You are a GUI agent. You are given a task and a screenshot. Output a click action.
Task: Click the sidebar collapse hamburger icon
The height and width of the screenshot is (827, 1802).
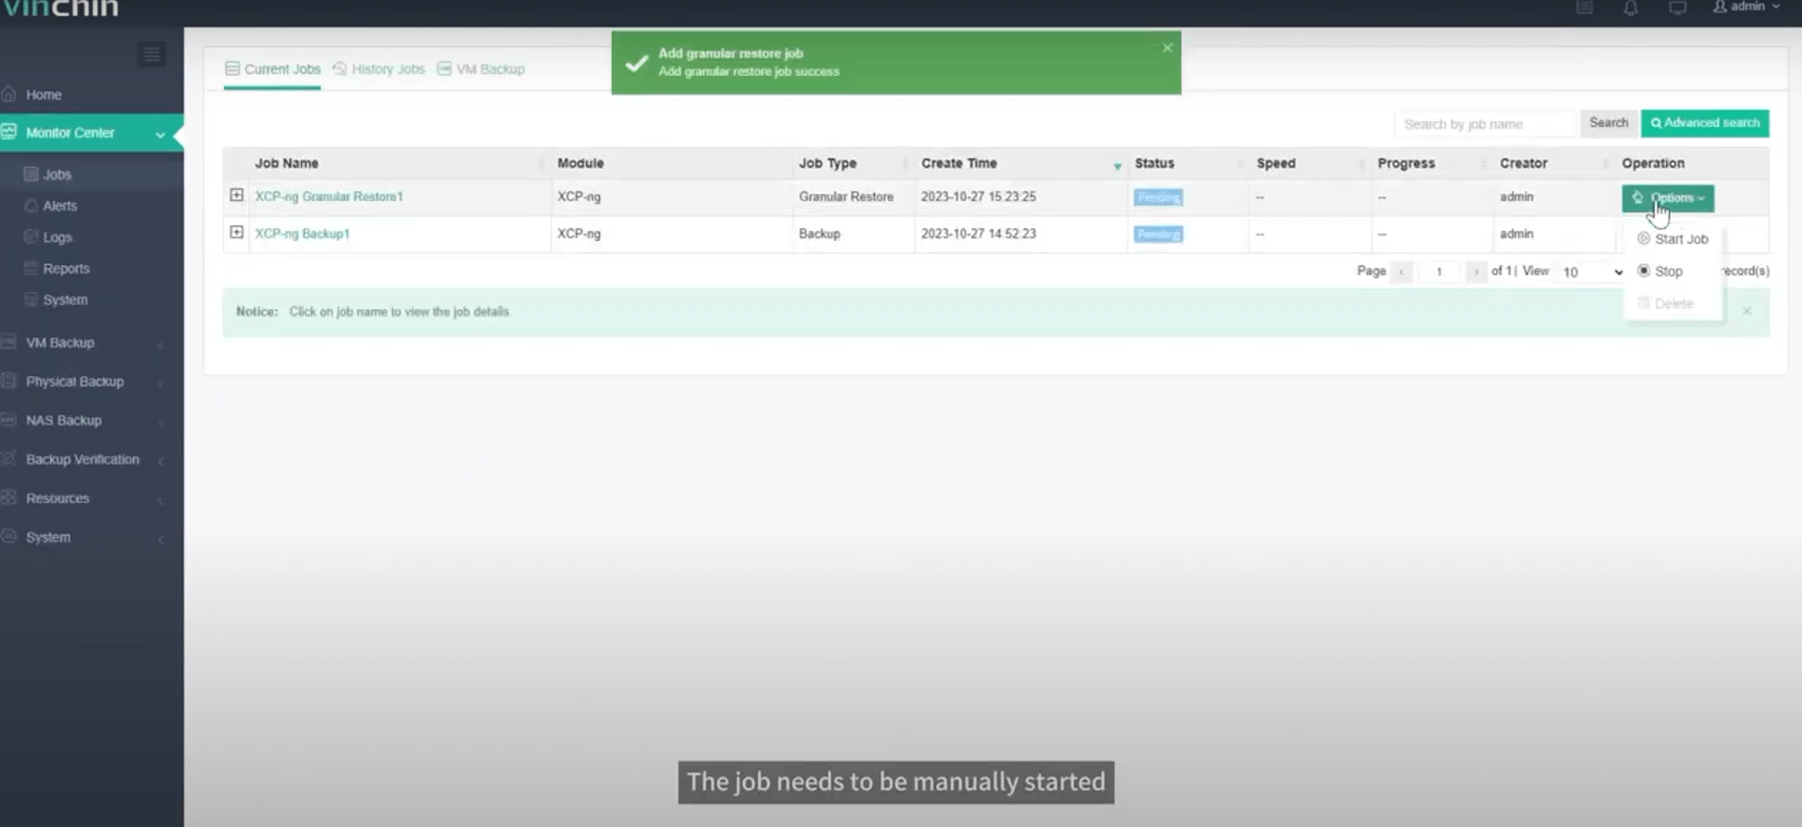151,54
